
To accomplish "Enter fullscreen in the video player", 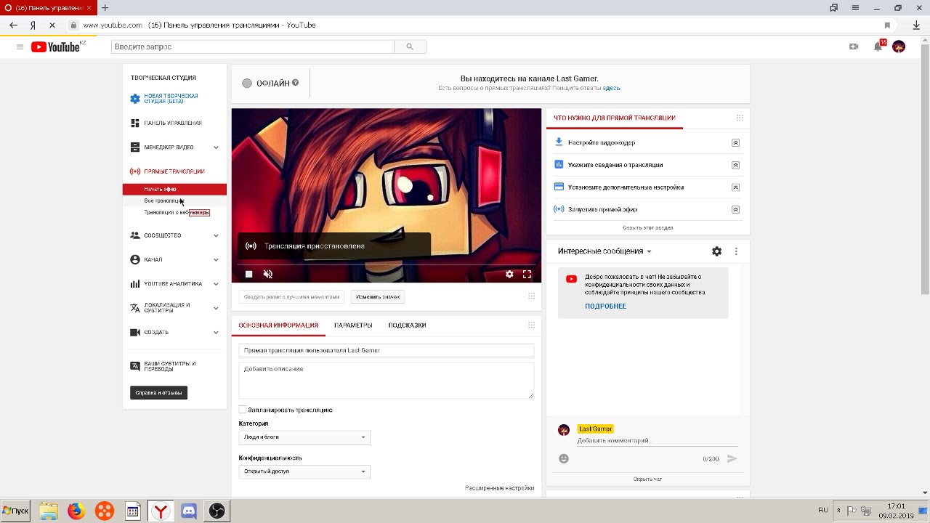I will click(527, 274).
